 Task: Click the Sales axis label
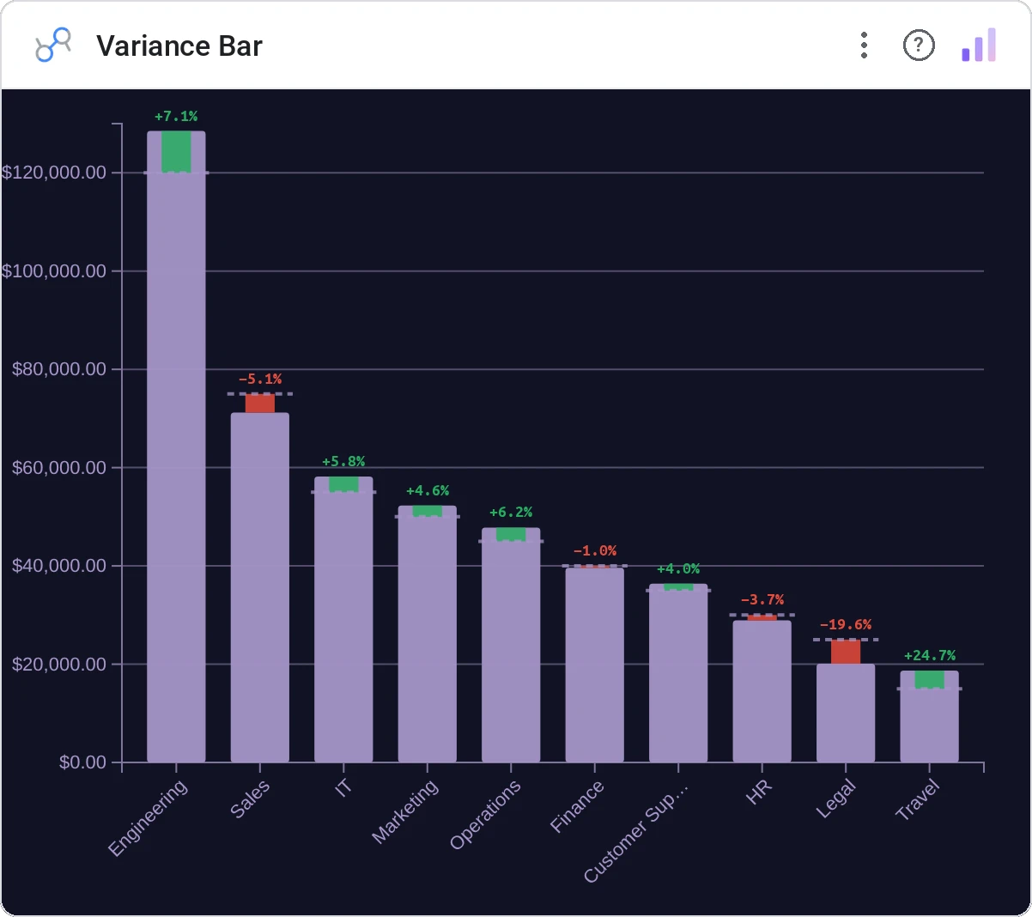[x=250, y=799]
